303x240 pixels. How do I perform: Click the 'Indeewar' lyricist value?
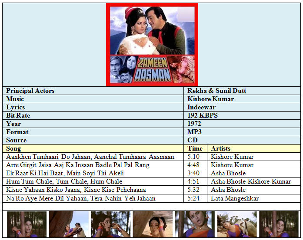(201, 107)
